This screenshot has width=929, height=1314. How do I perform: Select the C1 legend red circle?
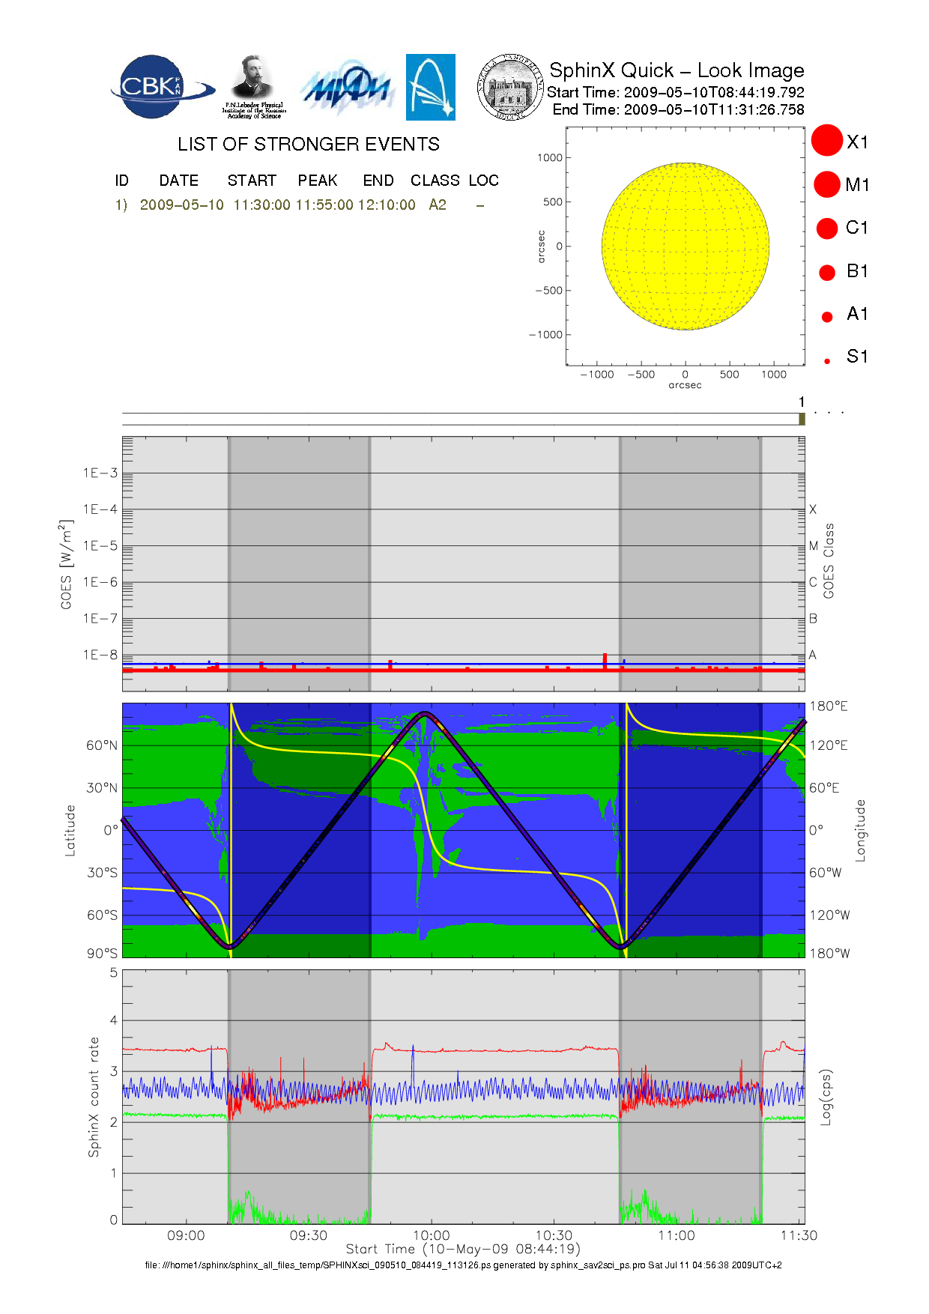tap(827, 228)
